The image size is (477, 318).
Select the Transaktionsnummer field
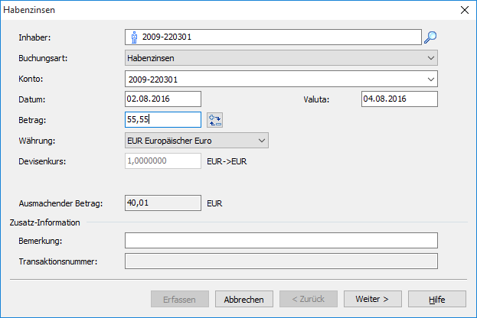(x=280, y=261)
